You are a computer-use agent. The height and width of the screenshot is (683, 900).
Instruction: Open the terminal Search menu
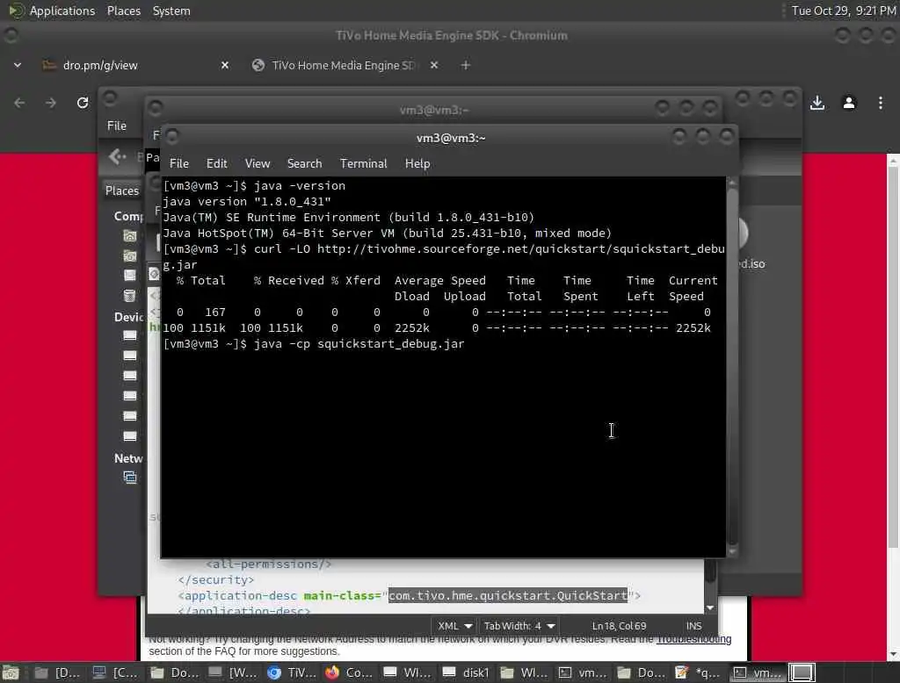(x=304, y=163)
